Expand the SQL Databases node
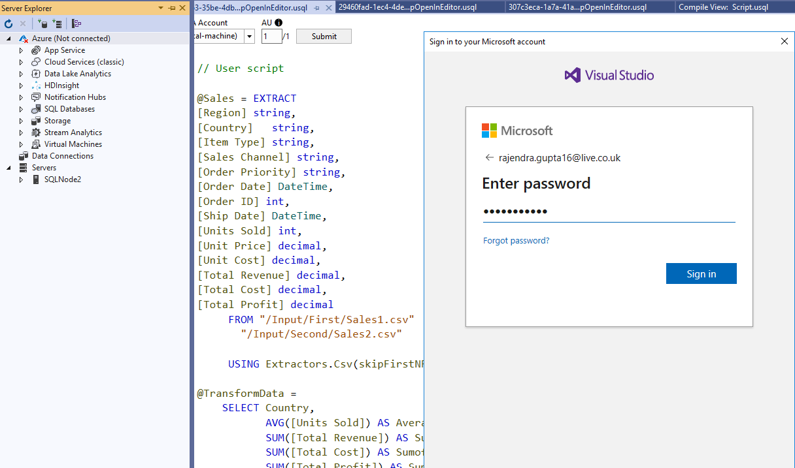Screen dimensions: 795x468 coord(21,109)
